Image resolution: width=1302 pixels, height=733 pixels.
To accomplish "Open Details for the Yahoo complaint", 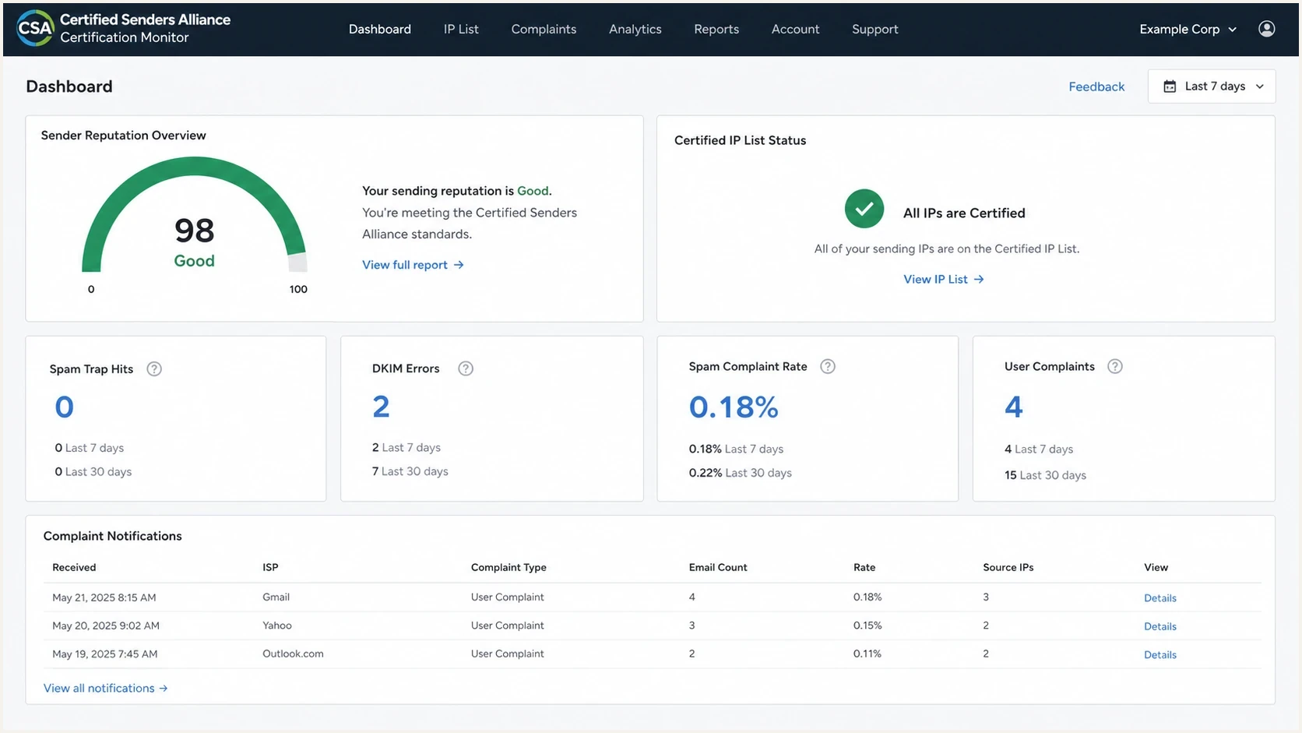I will tap(1159, 626).
